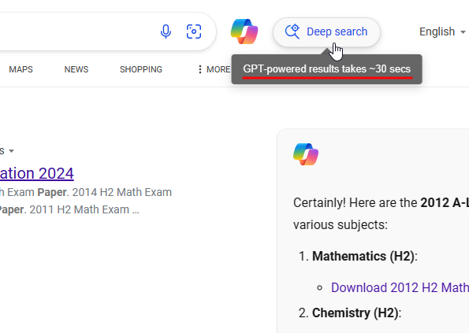Click the magnifier icon in Deep search
Image resolution: width=469 pixels, height=333 pixels.
[292, 31]
